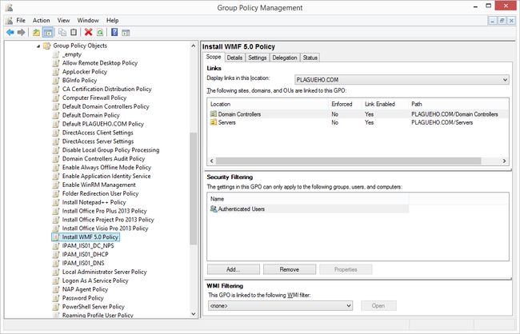
Task: Select the Domain Controllers link row
Action: click(358, 114)
